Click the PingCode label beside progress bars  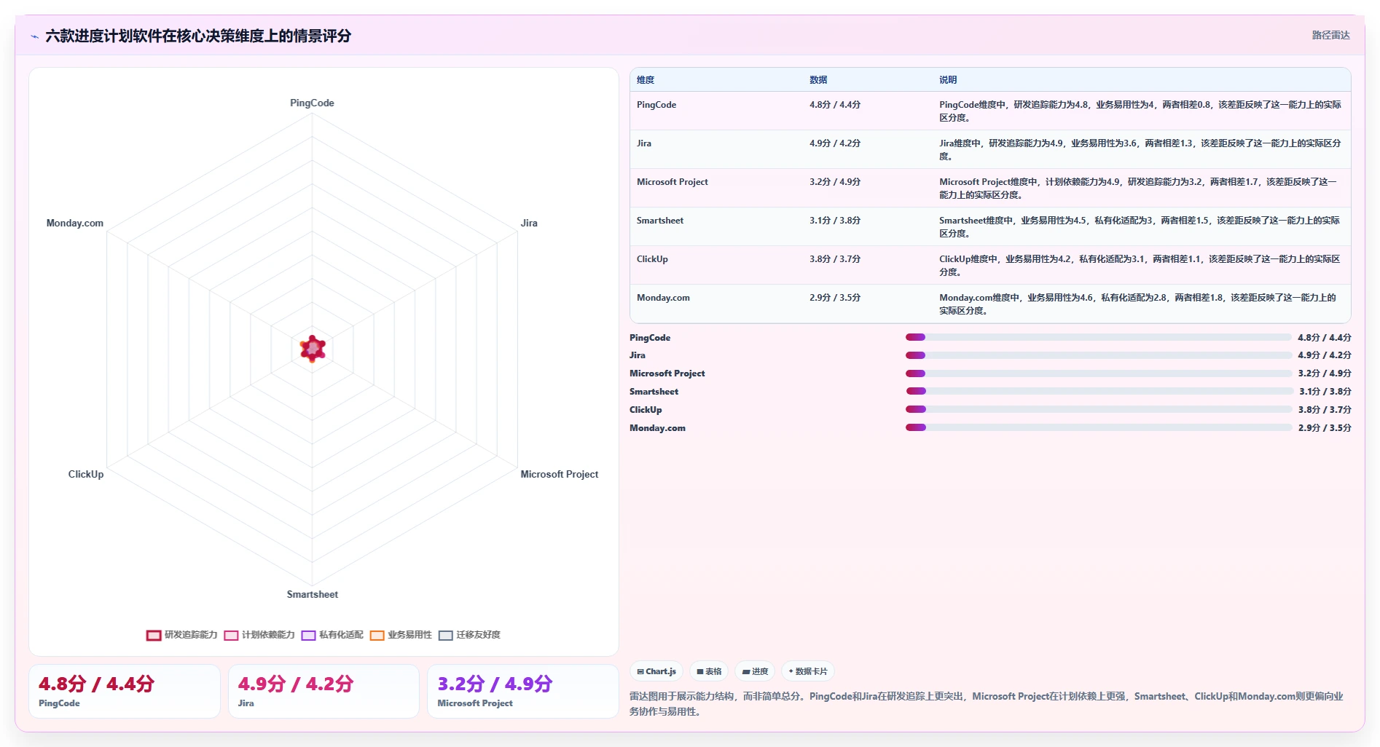[650, 338]
